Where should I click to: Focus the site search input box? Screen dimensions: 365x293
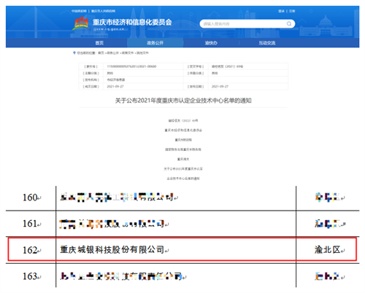(x=247, y=24)
